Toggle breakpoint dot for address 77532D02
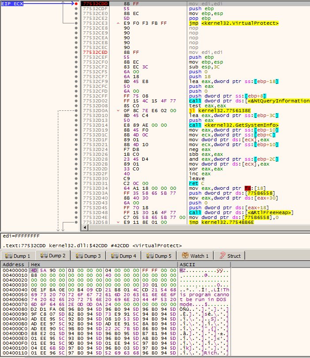 tap(76, 101)
